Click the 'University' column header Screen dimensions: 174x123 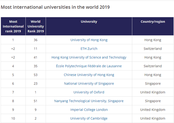point(89,26)
